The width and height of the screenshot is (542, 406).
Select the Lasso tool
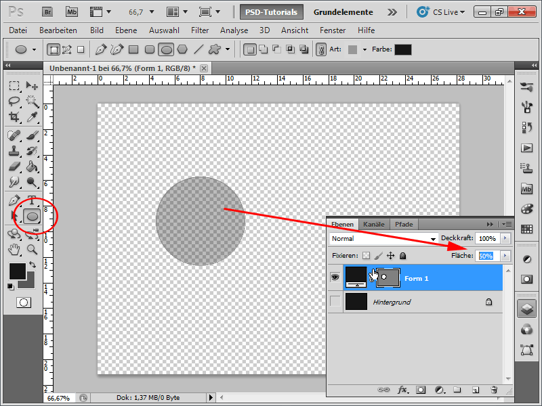(x=14, y=101)
